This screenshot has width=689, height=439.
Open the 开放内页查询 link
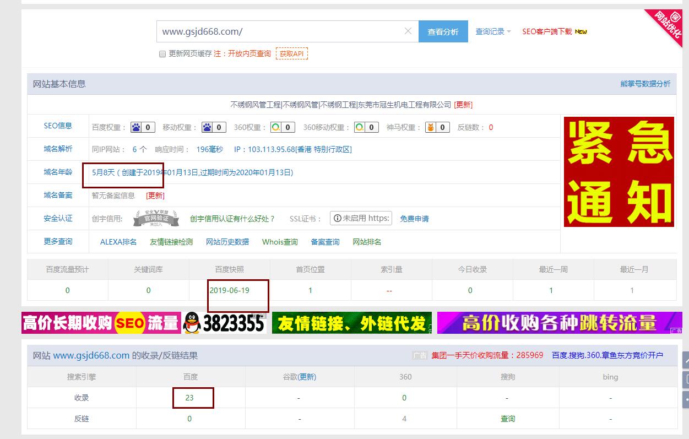tap(249, 53)
